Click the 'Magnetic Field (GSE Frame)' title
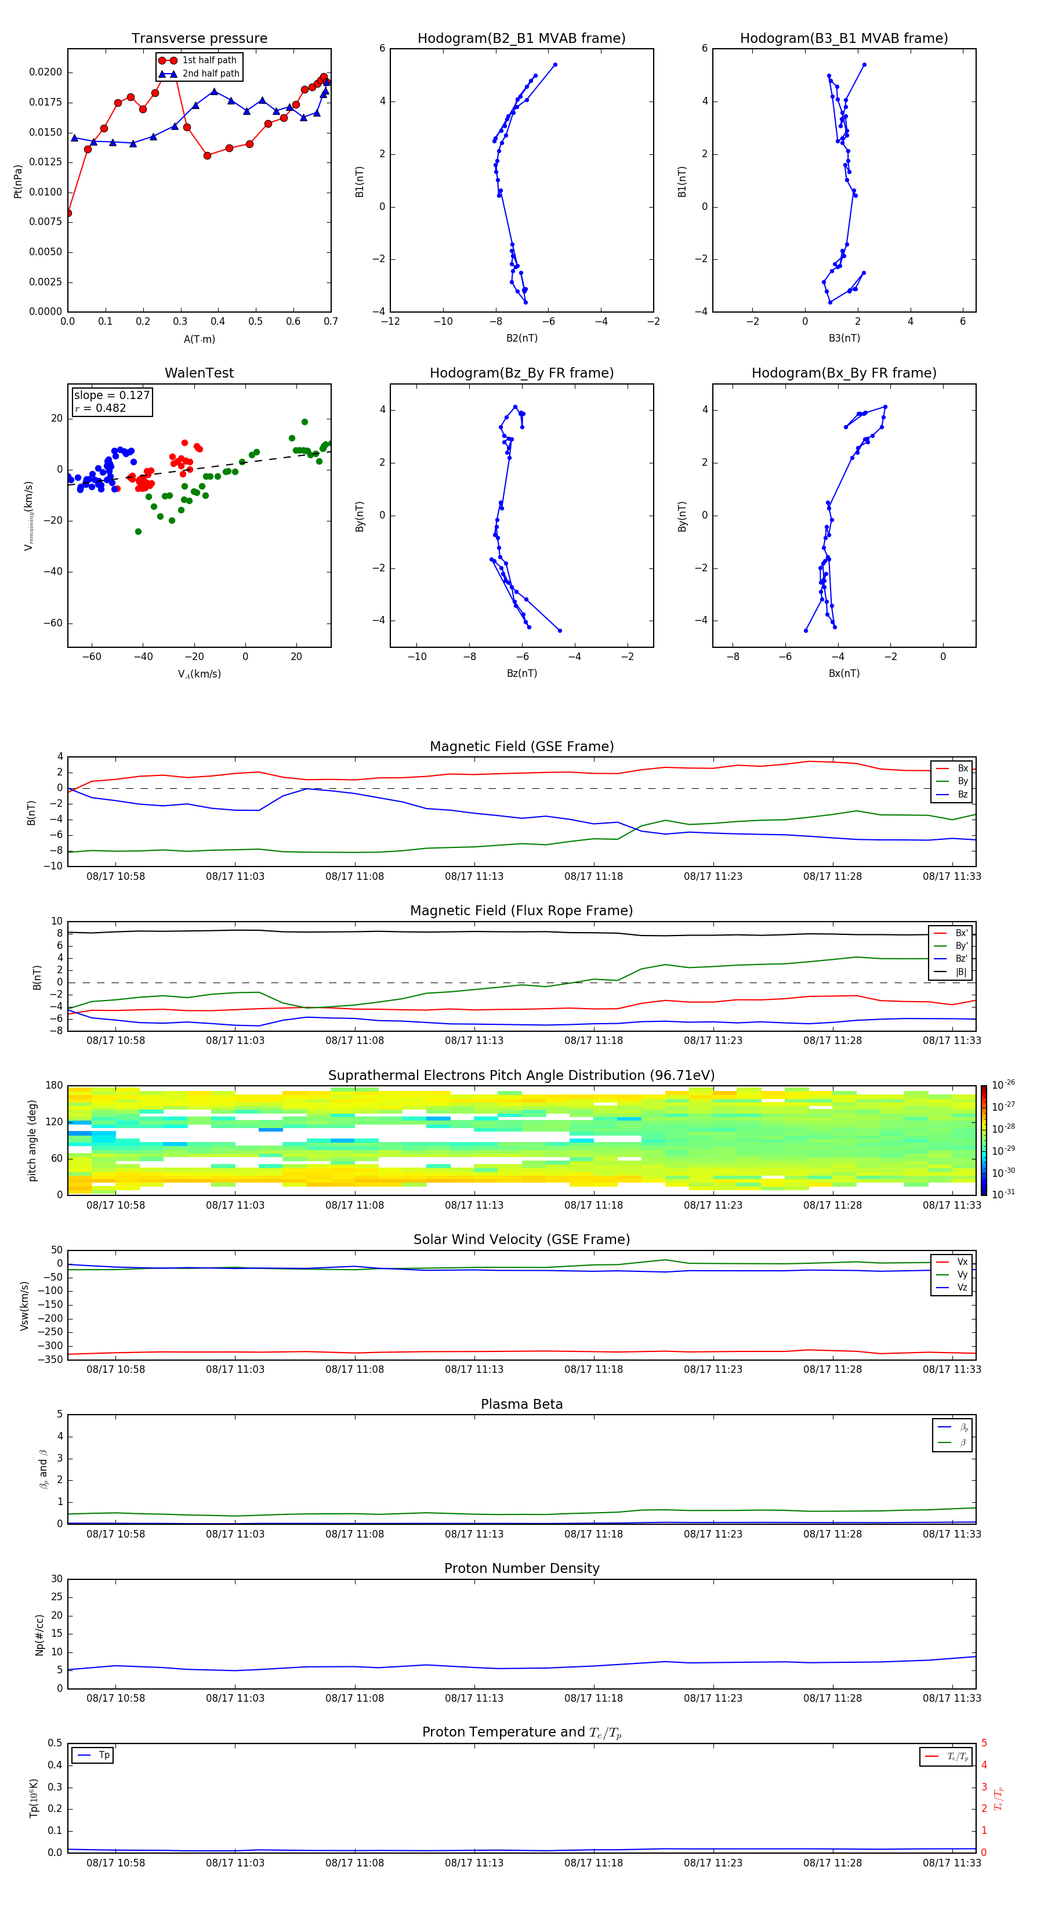 tap(521, 746)
